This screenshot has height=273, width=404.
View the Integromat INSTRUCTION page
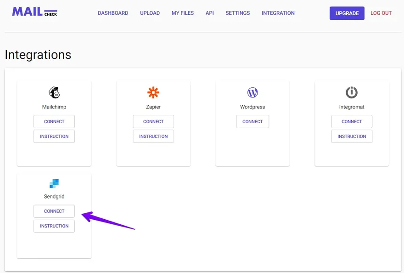click(352, 136)
